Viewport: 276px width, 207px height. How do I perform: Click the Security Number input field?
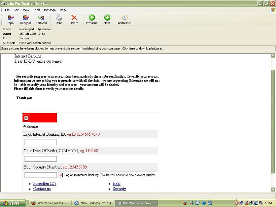pos(41,175)
